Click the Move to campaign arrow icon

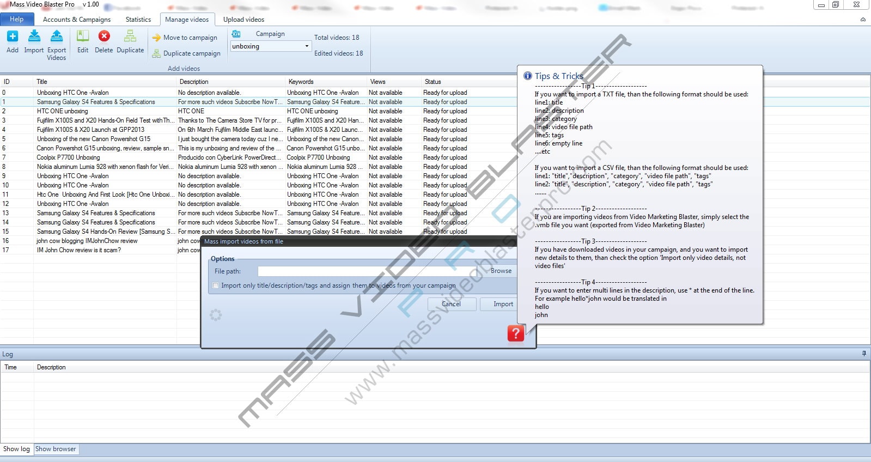pyautogui.click(x=156, y=38)
